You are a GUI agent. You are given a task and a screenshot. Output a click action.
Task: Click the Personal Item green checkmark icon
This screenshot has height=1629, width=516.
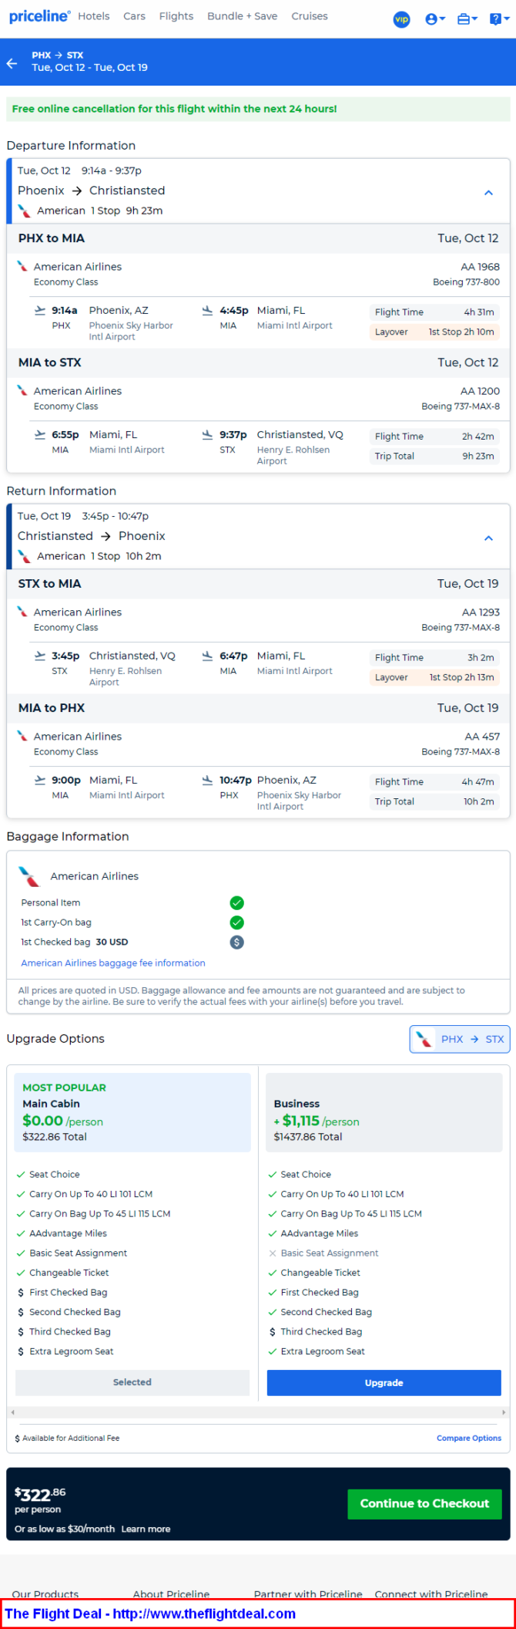(x=237, y=902)
